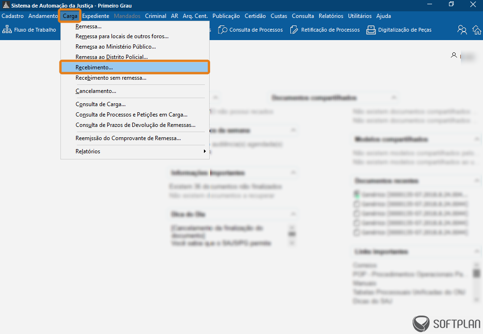Collapse the Documentos recentes panel
Image resolution: width=483 pixels, height=334 pixels.
[x=477, y=180]
